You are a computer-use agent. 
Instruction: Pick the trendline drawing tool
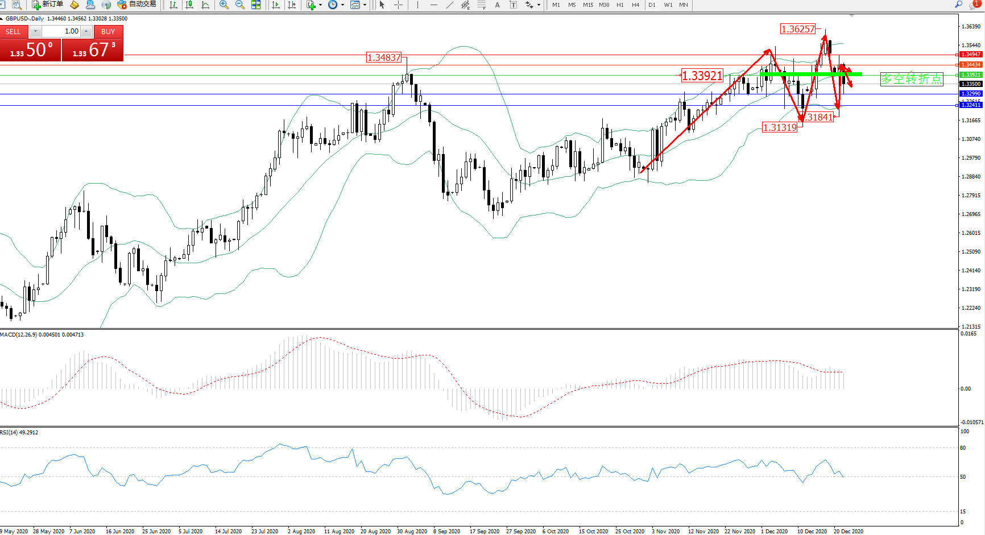[x=450, y=5]
